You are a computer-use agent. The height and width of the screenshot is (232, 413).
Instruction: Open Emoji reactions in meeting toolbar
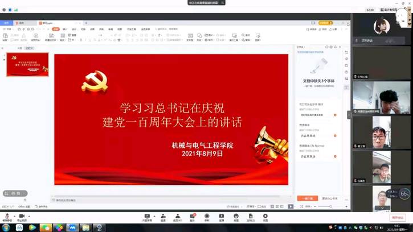coord(236,217)
